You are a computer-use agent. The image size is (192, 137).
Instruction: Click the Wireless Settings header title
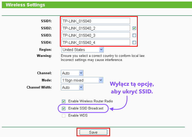tap(25, 5)
